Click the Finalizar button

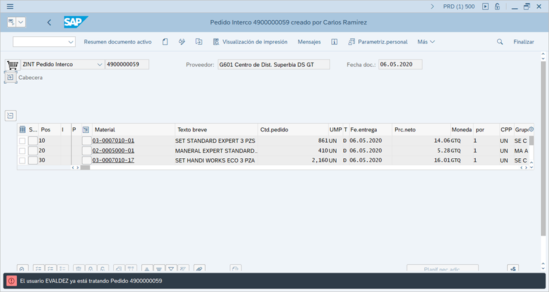(523, 42)
